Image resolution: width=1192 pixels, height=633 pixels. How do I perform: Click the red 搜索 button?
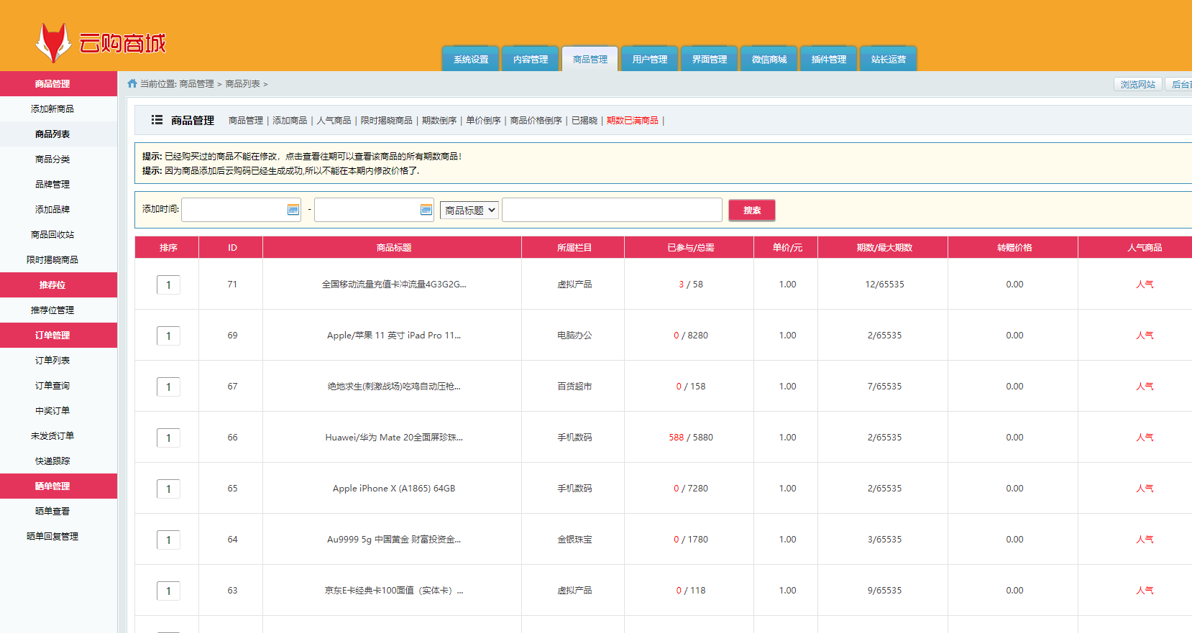coord(752,210)
